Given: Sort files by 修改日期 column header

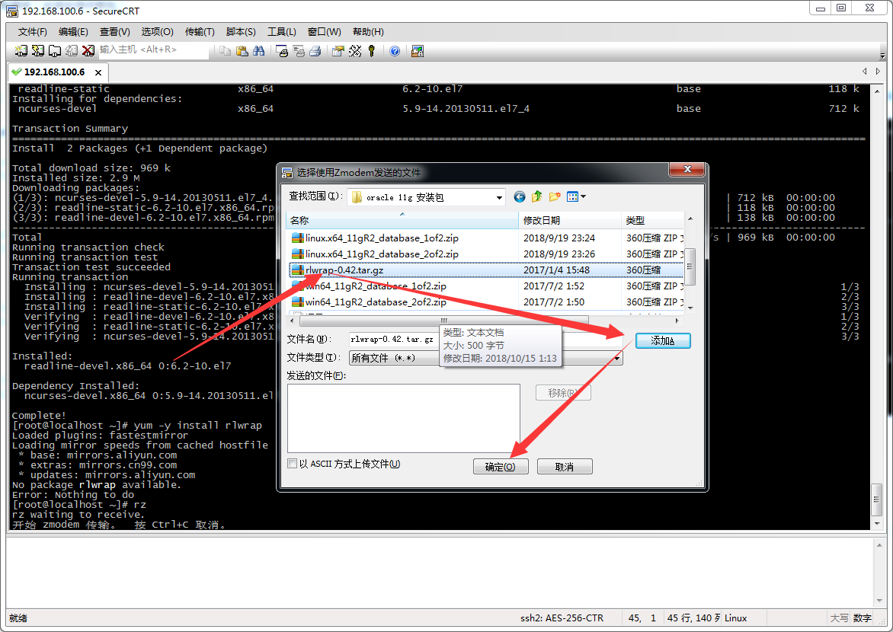Looking at the screenshot, I should (x=569, y=220).
